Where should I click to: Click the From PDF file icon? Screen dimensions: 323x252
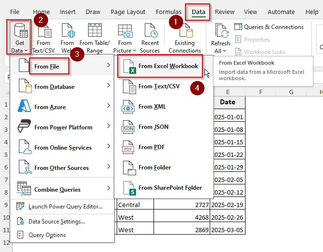pos(128,147)
